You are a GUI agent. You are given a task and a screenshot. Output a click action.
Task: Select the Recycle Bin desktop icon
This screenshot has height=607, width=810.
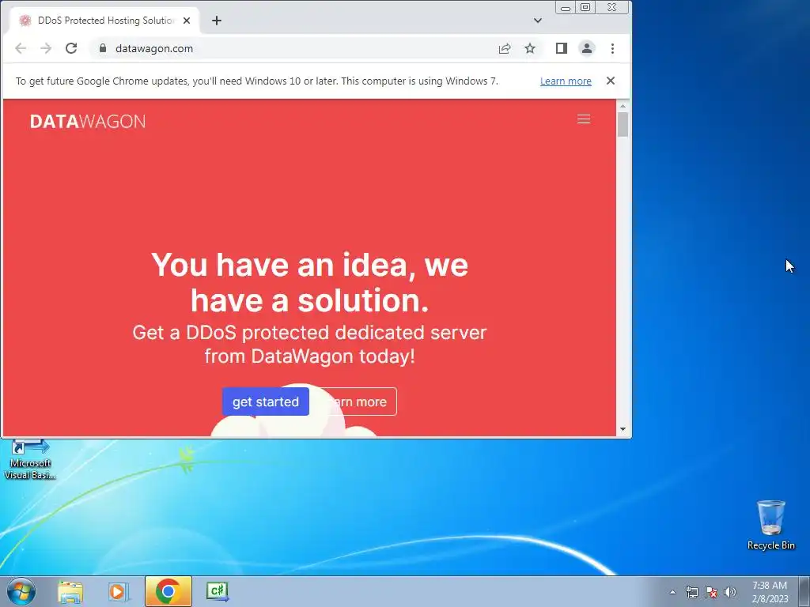click(x=770, y=525)
